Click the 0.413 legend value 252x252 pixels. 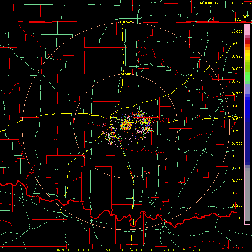pos(237,168)
